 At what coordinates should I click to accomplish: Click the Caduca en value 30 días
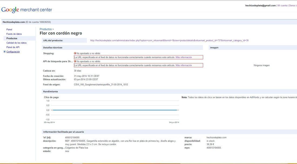[77, 71]
